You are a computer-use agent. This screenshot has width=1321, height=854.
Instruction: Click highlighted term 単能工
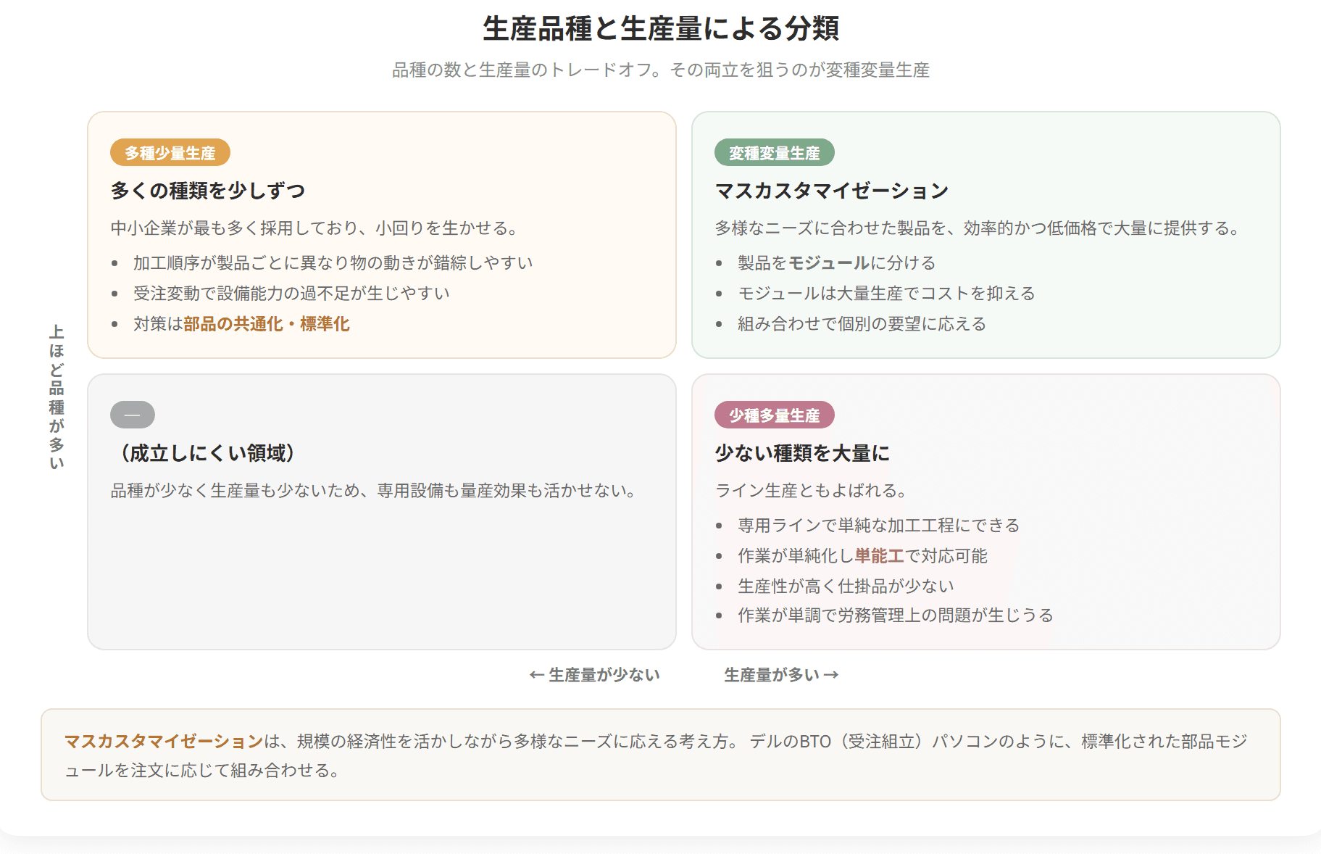(879, 556)
